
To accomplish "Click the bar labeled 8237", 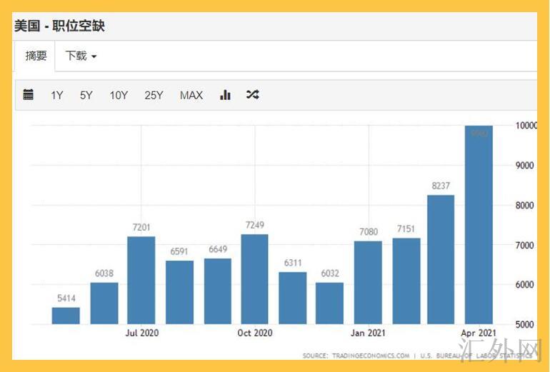I will pyautogui.click(x=441, y=261).
